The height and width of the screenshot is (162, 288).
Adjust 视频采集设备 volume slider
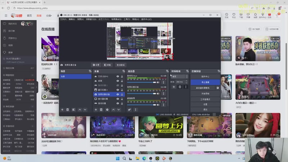[141, 94]
